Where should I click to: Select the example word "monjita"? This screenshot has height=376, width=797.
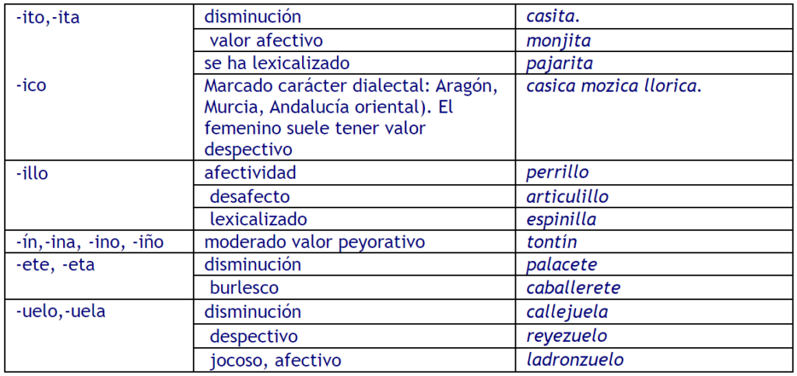tap(559, 40)
